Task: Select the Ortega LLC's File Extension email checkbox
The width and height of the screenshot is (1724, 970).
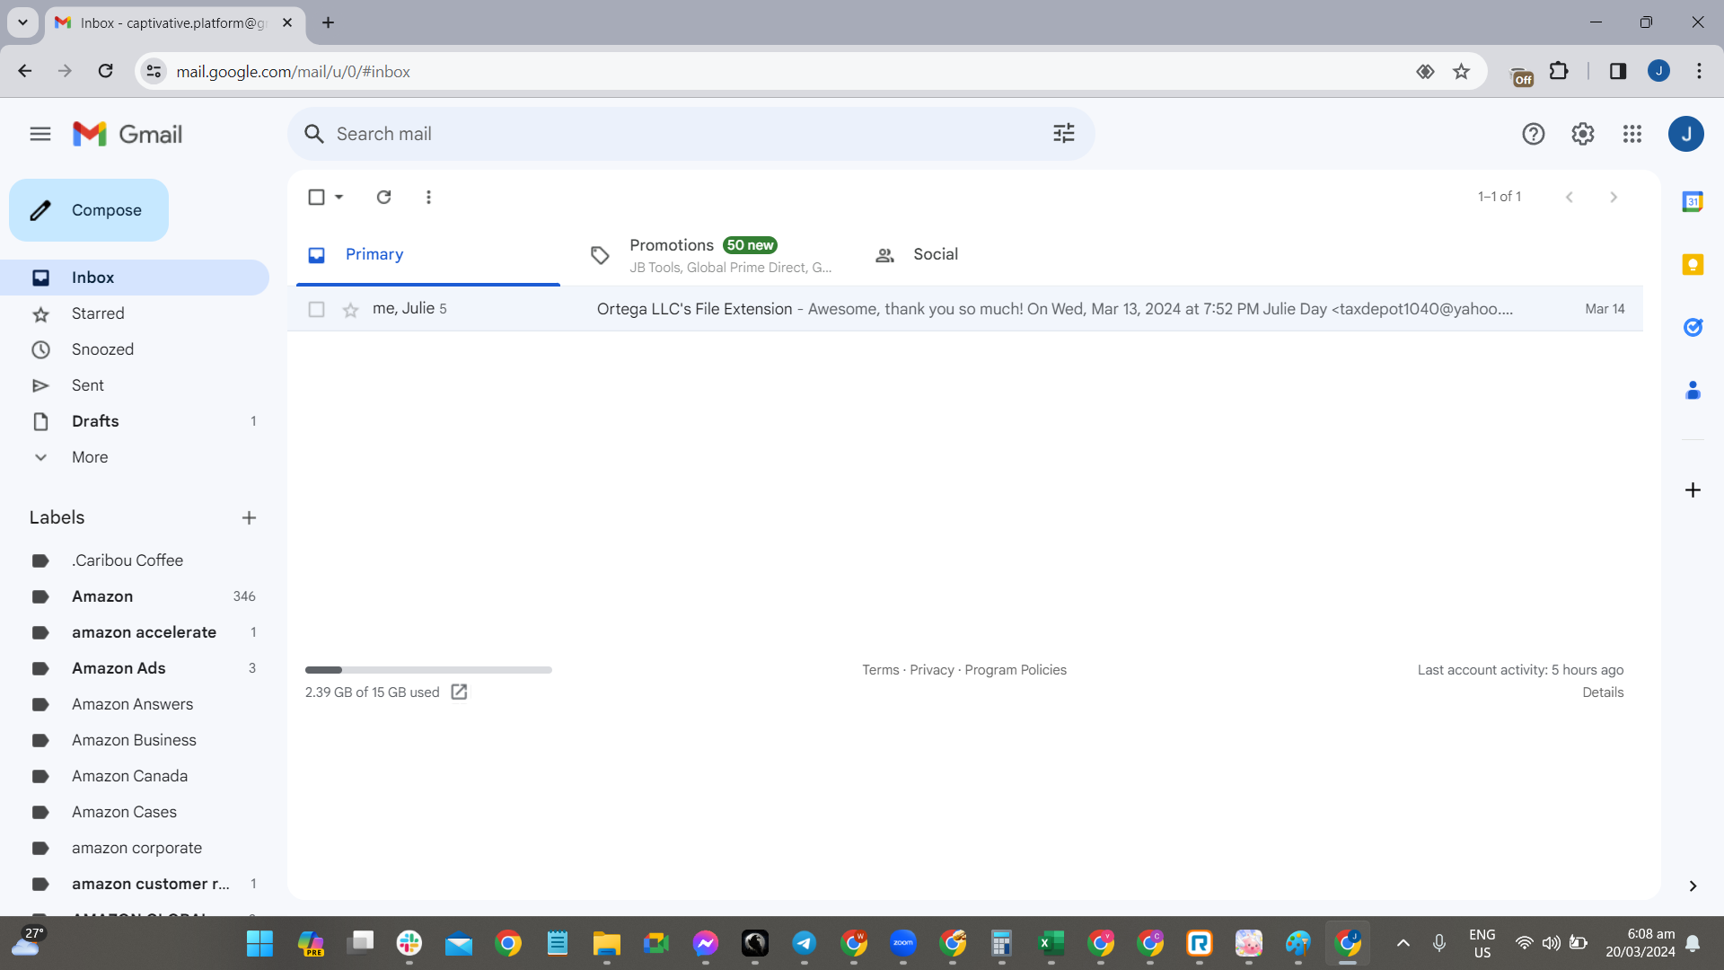Action: 316,309
